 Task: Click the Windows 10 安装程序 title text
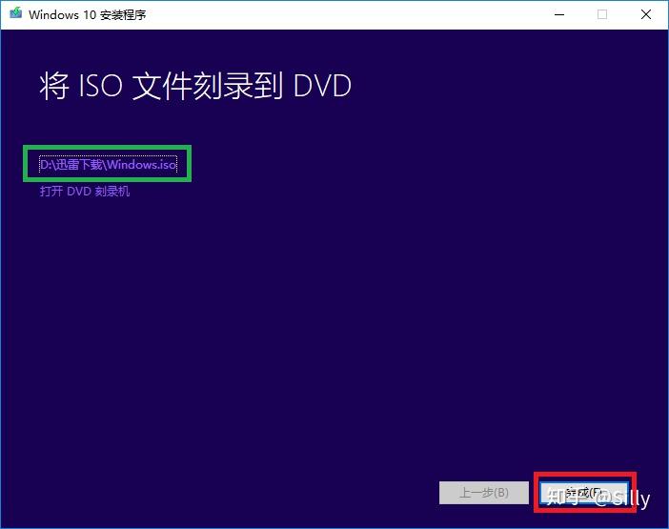(x=88, y=15)
